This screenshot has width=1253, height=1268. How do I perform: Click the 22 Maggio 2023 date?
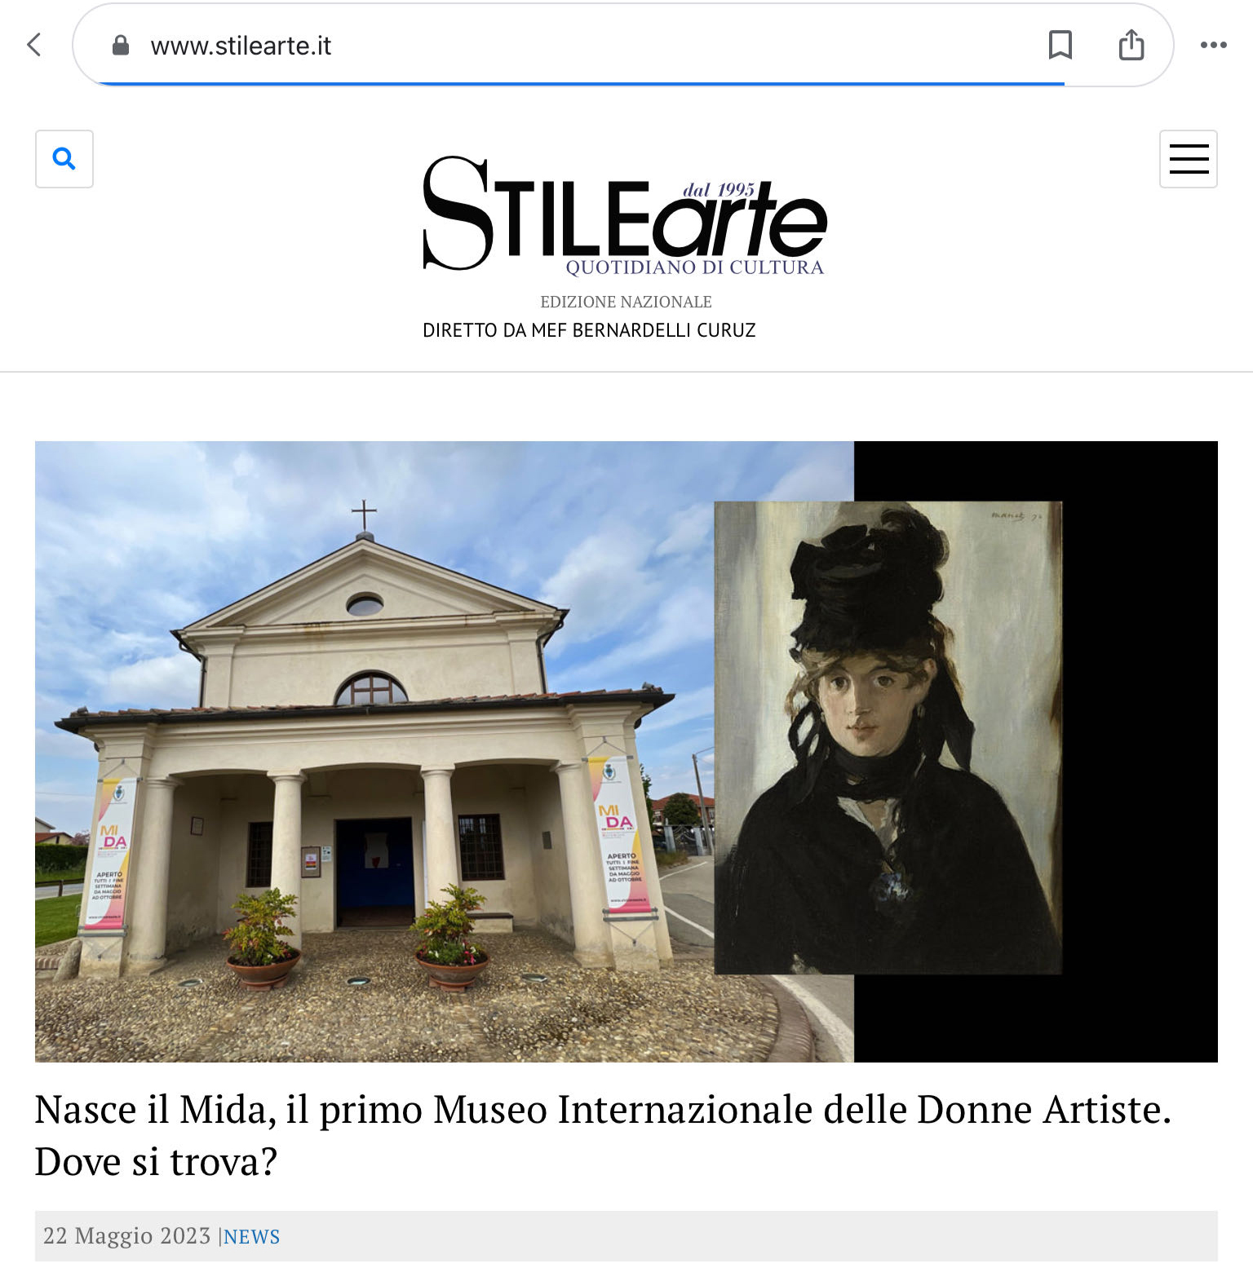(126, 1236)
